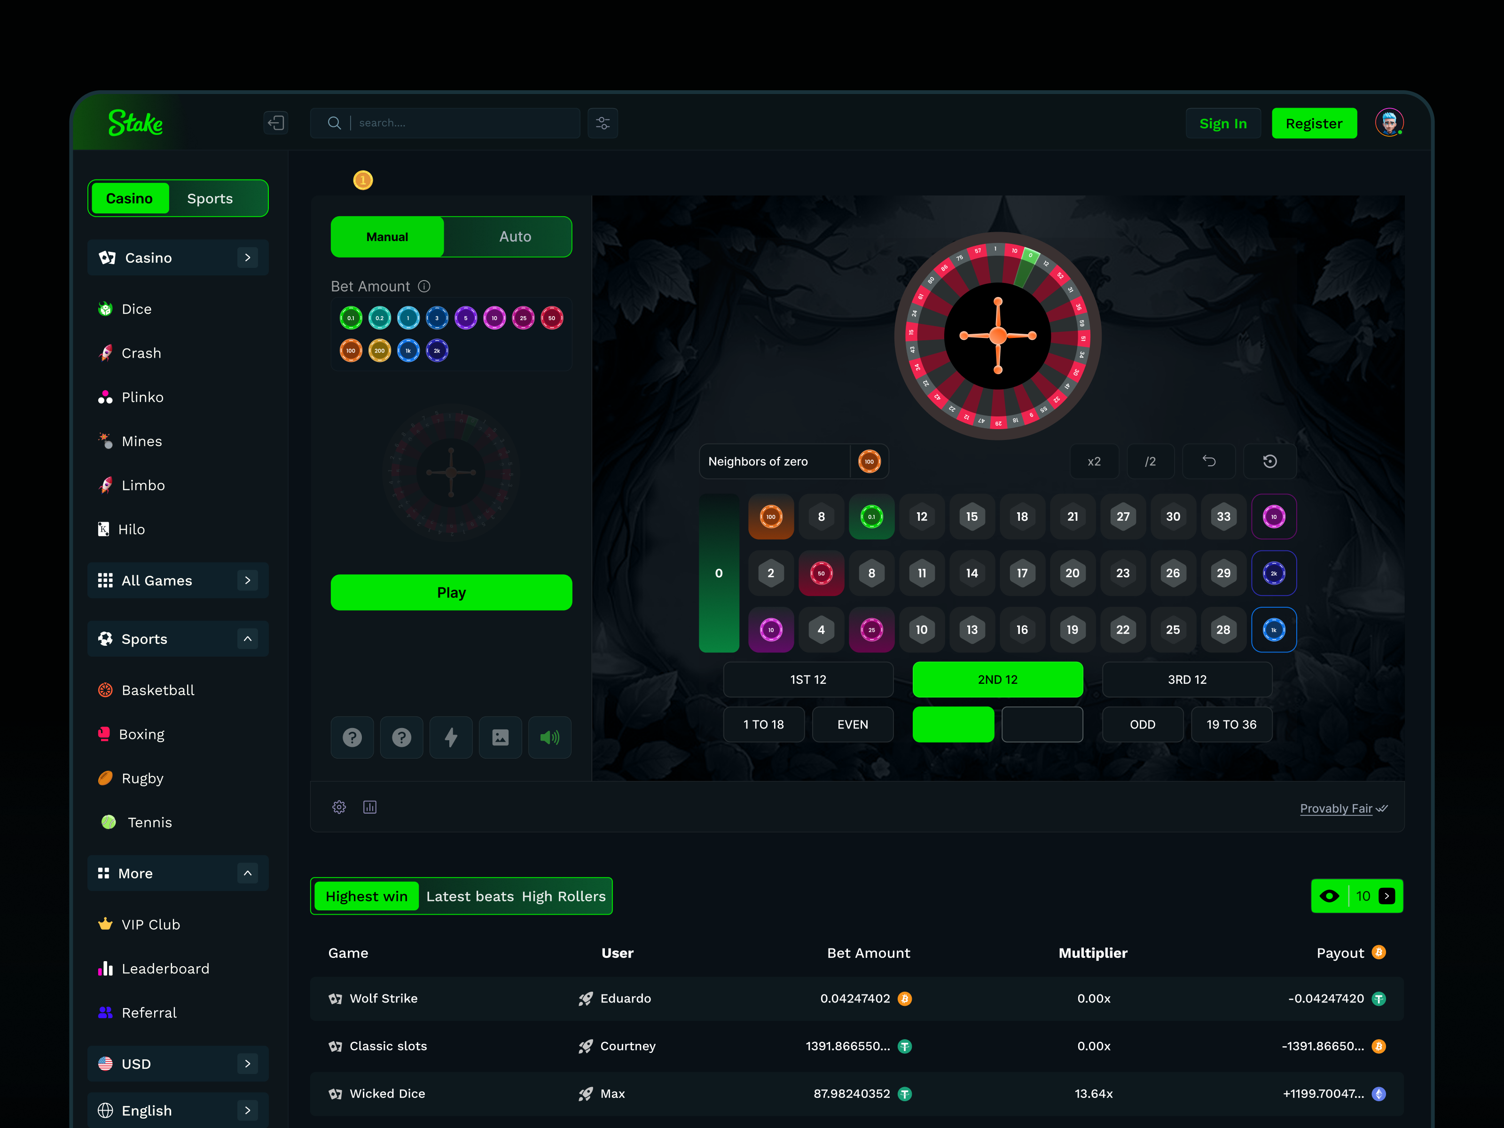Viewport: 1504px width, 1128px height.
Task: Open the Crash game
Action: point(141,352)
